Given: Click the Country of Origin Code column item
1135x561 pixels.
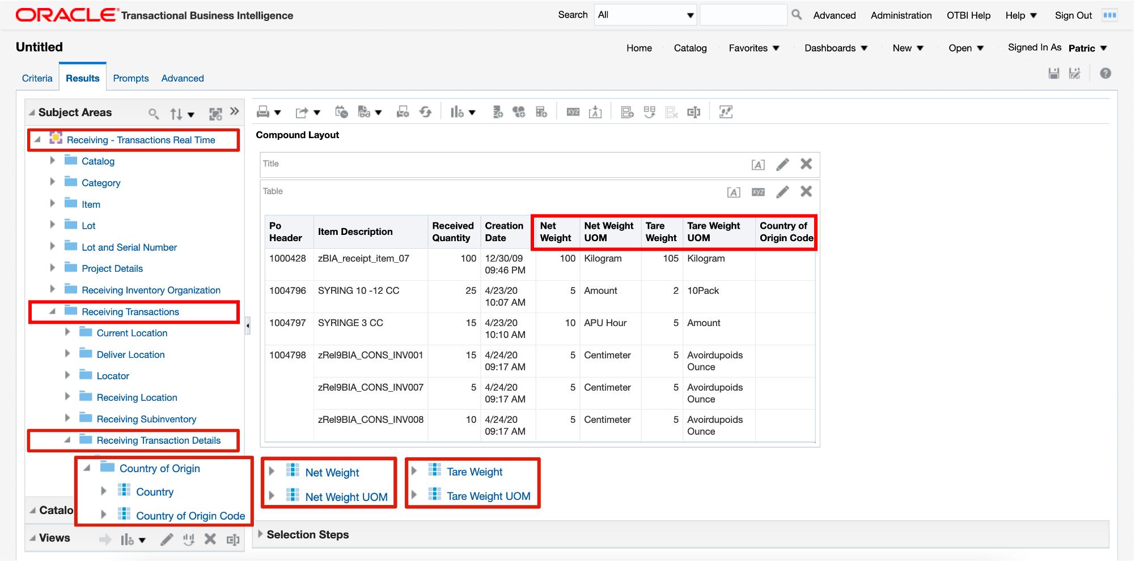Looking at the screenshot, I should point(190,516).
